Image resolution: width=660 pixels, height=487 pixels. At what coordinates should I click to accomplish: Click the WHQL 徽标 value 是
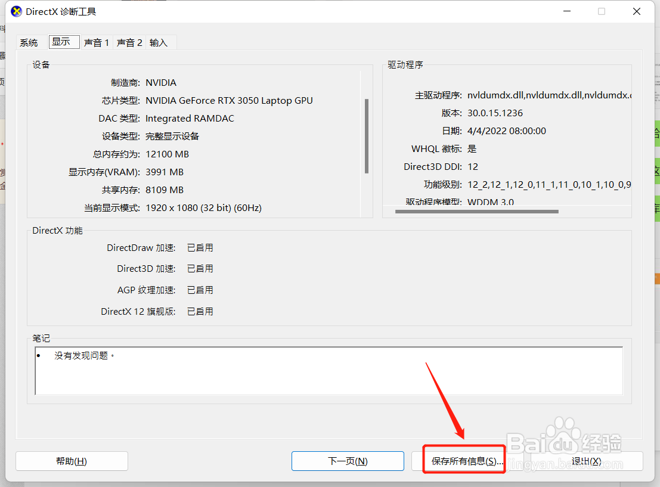tap(472, 148)
